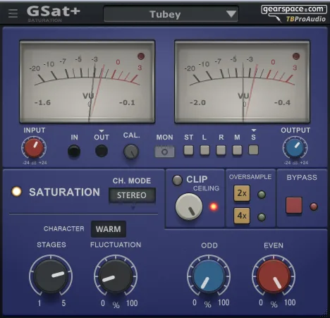Click left meter -0.1 readout
The height and width of the screenshot is (318, 330).
pyautogui.click(x=127, y=103)
